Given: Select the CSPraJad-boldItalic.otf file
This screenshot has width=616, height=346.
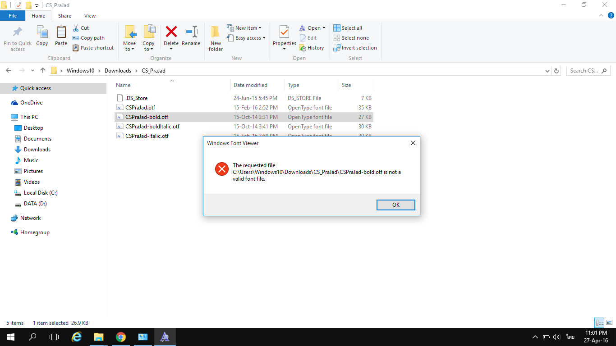Looking at the screenshot, I should 152,127.
